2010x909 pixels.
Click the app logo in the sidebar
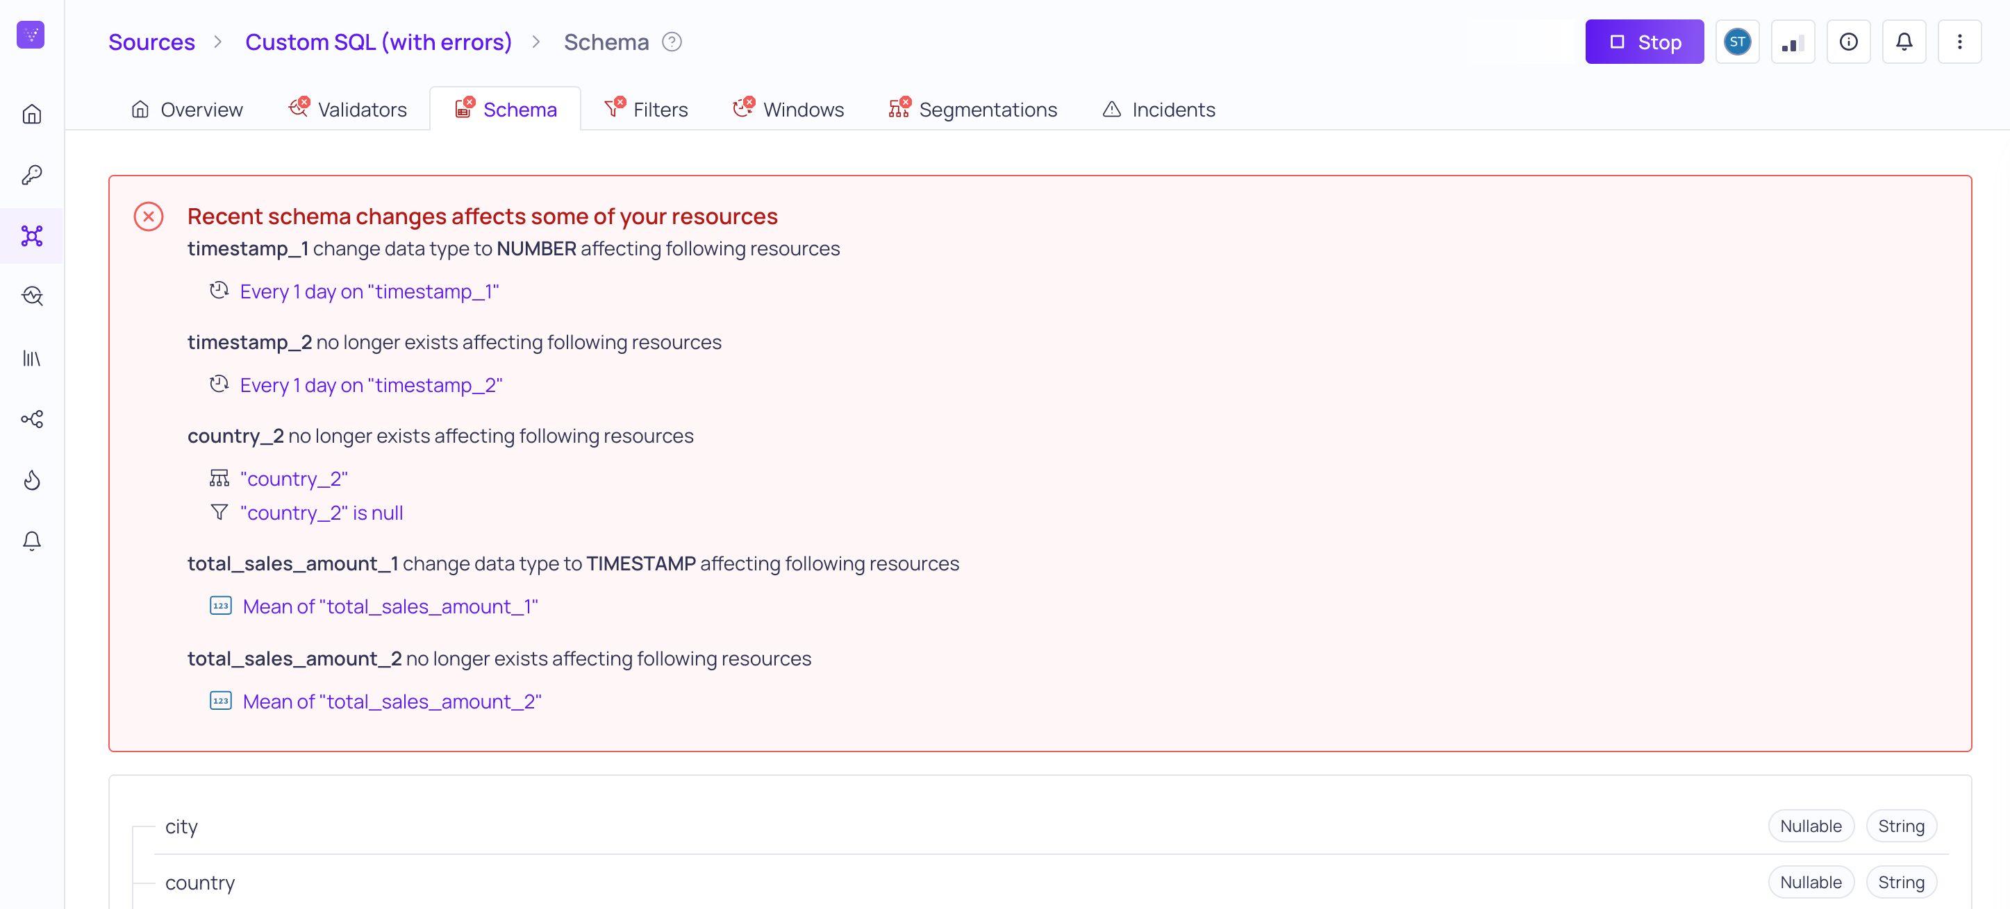click(x=31, y=34)
